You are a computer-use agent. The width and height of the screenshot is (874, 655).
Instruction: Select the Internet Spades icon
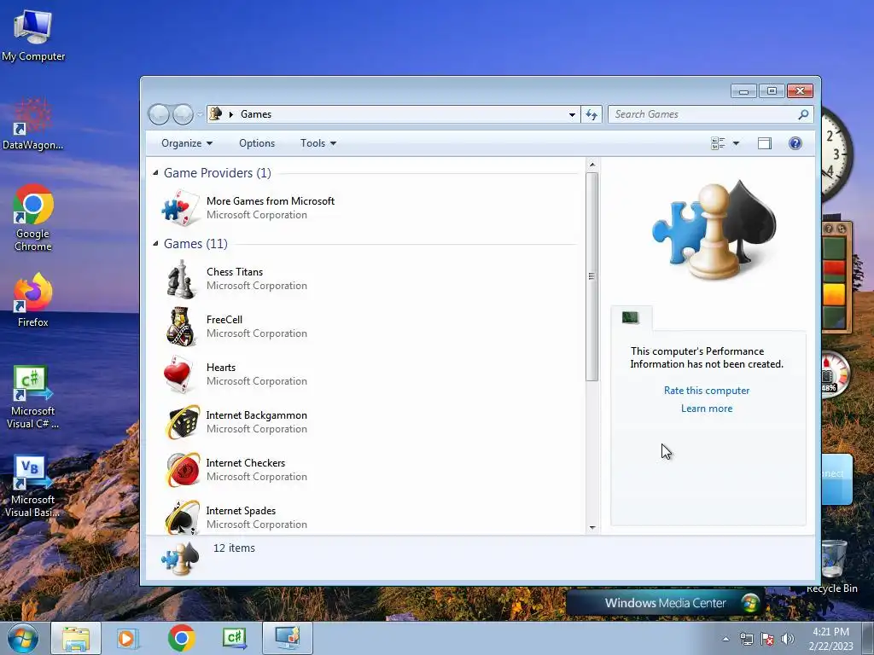tap(182, 518)
